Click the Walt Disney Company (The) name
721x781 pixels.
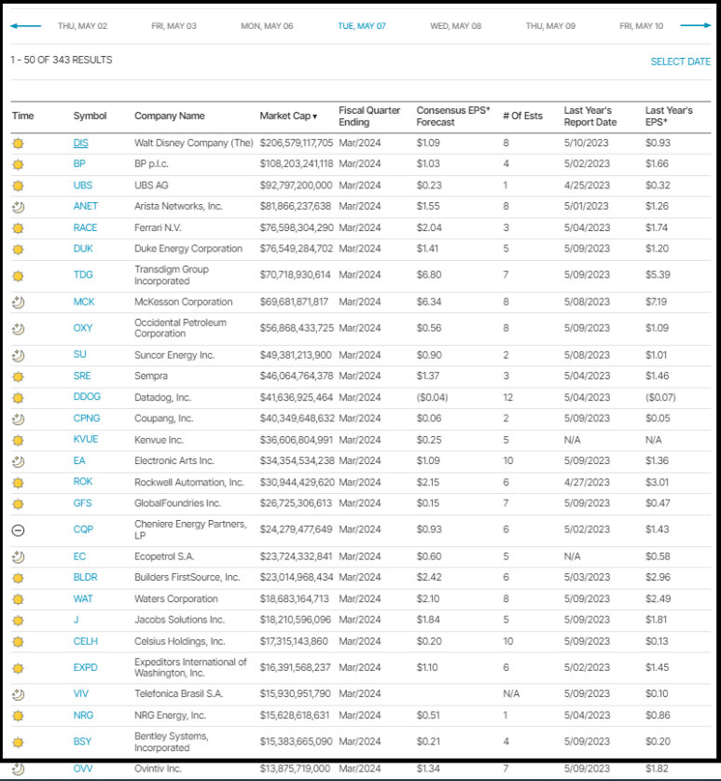click(194, 143)
